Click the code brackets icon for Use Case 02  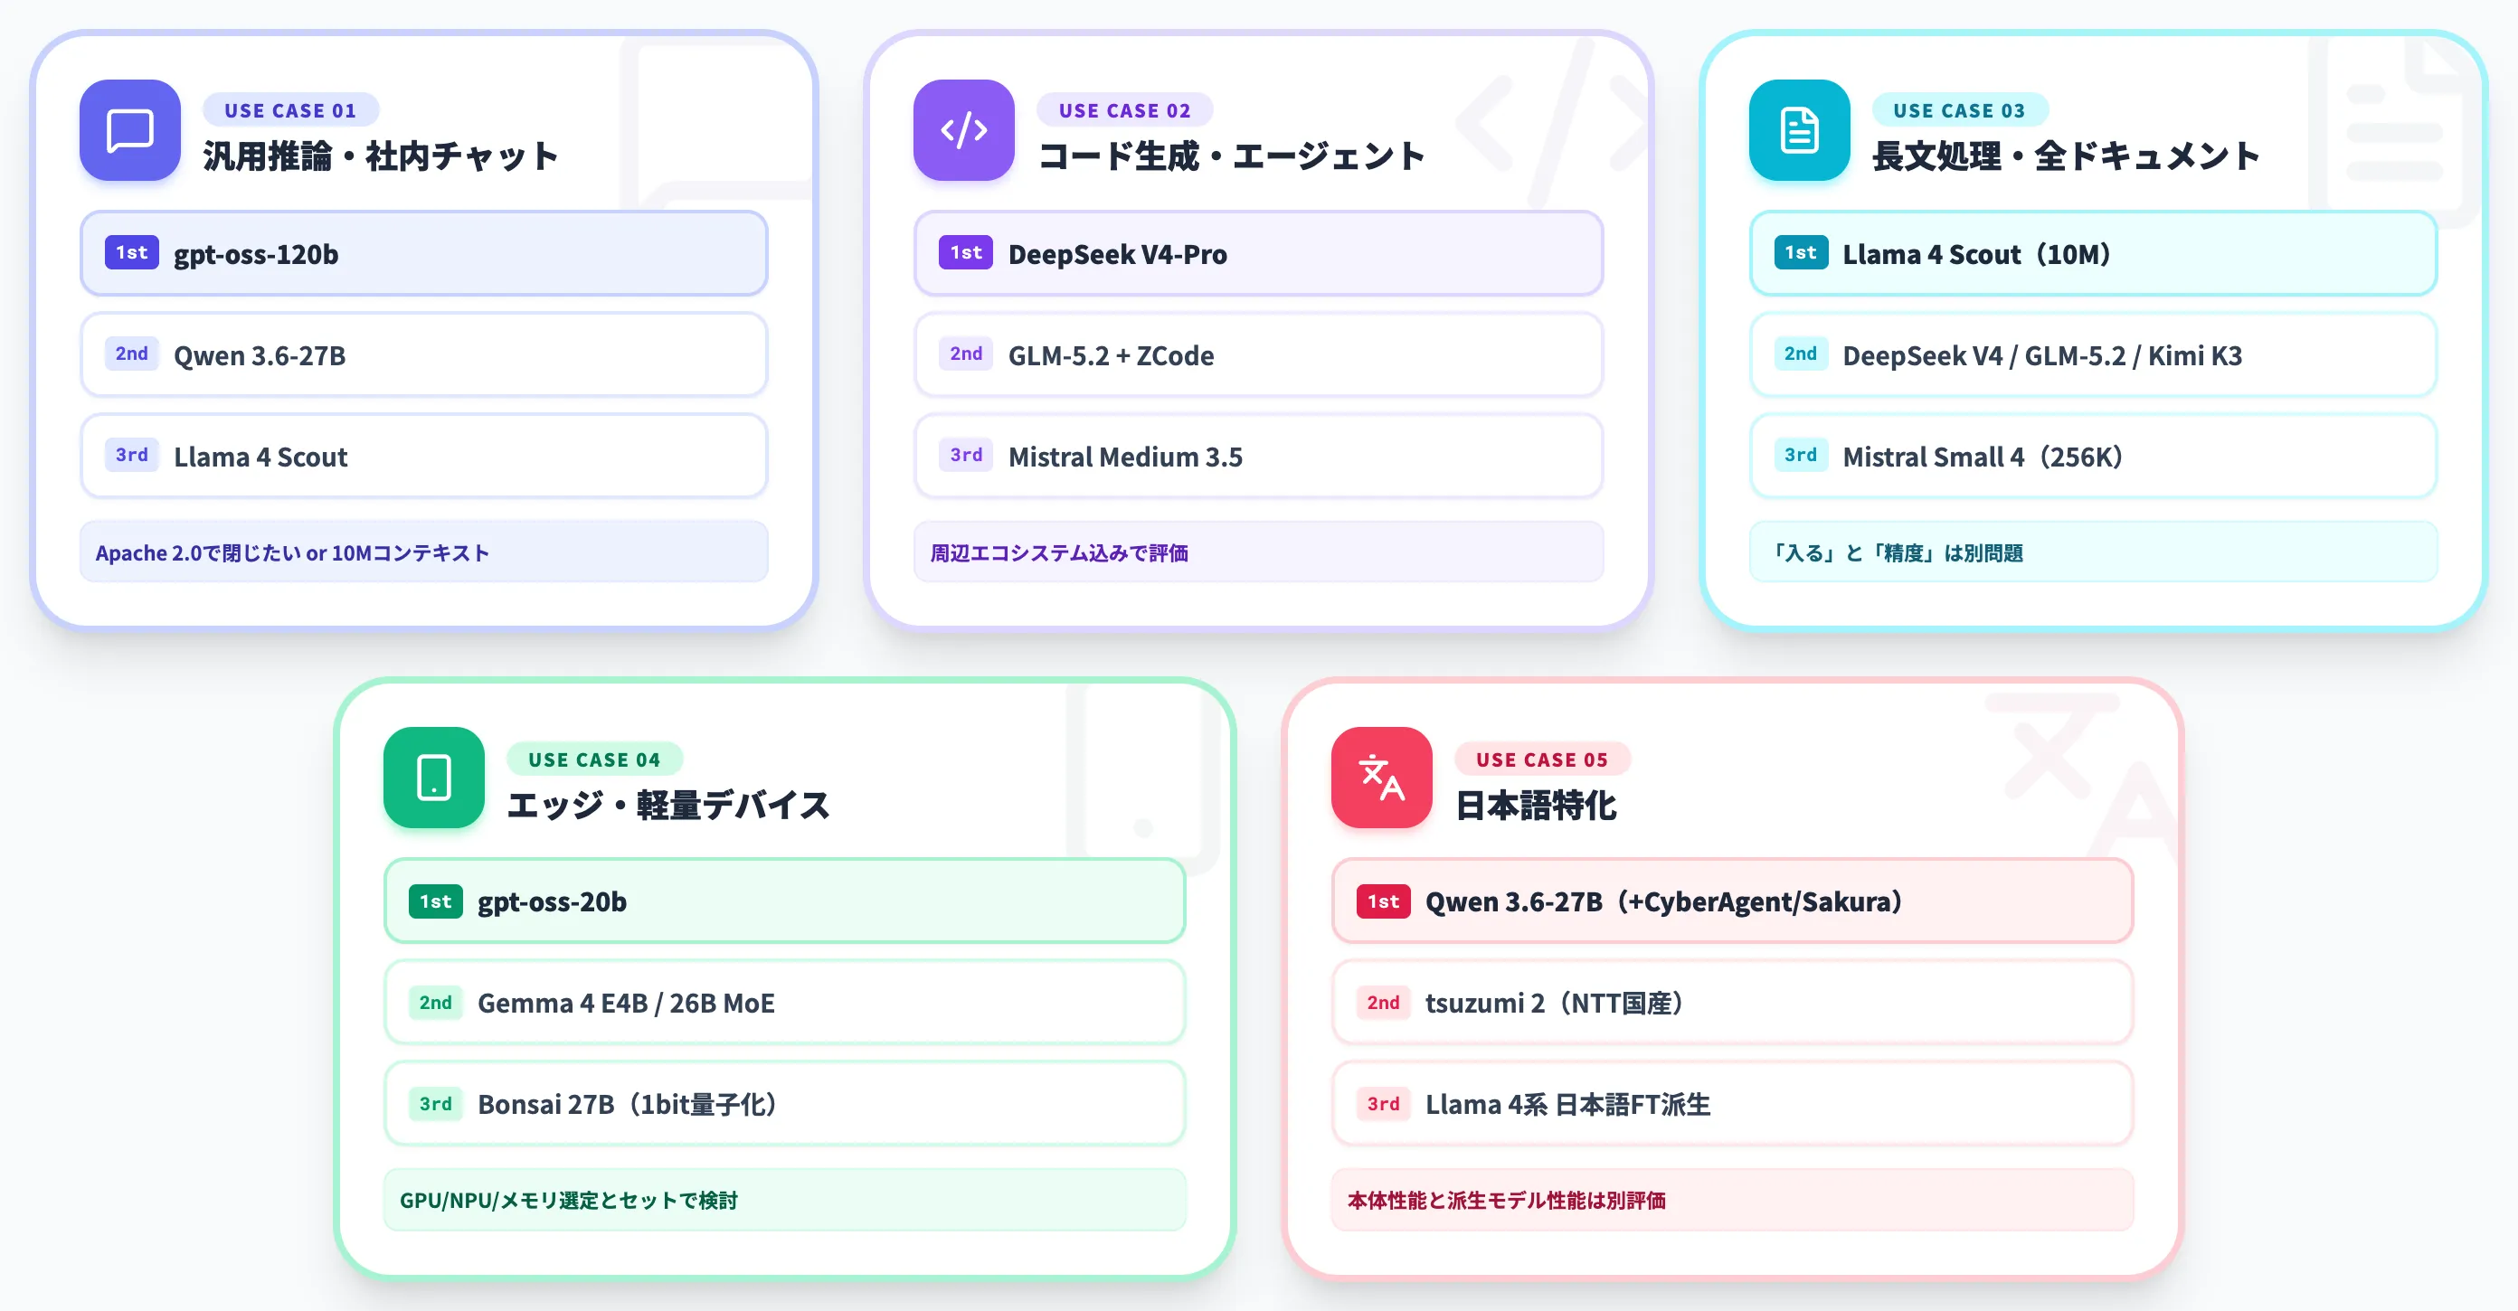tap(964, 130)
